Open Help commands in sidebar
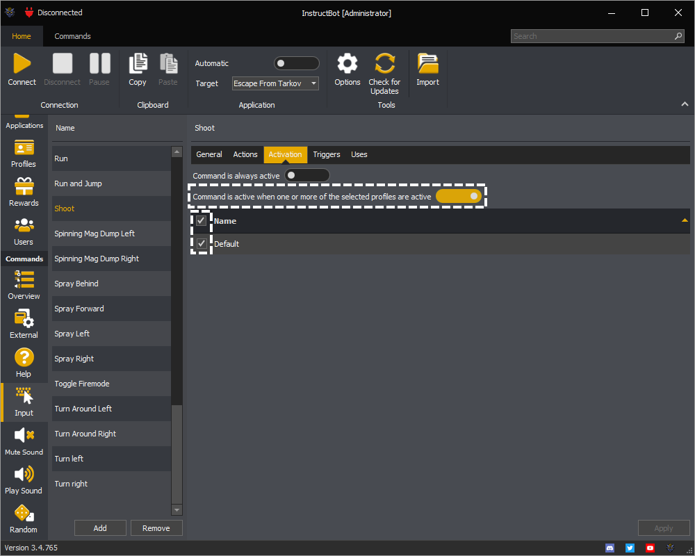 [24, 363]
